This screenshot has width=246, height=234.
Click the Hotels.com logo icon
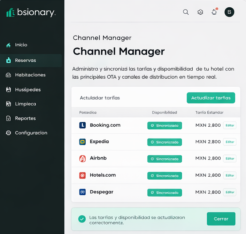point(82,175)
